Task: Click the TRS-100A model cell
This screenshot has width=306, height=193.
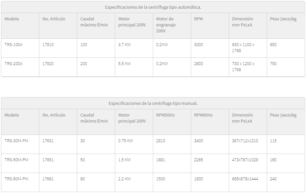Action: 14,45
